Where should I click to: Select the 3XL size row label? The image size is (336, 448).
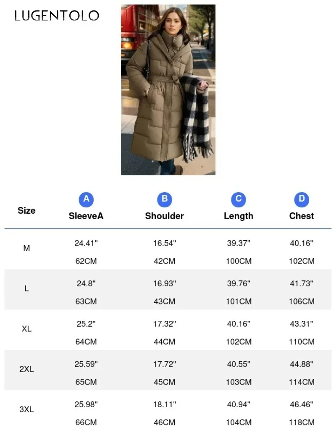pos(26,409)
